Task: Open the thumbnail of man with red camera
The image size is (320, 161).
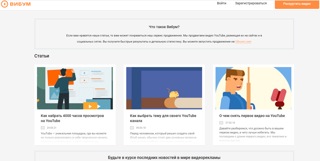Action: coord(253,88)
